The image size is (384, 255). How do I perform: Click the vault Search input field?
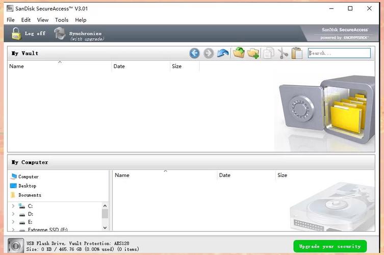(x=339, y=53)
